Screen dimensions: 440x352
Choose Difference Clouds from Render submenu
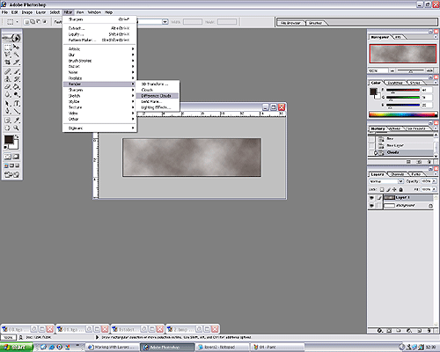click(158, 96)
